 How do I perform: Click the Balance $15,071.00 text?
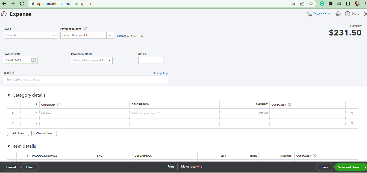[x=130, y=36]
